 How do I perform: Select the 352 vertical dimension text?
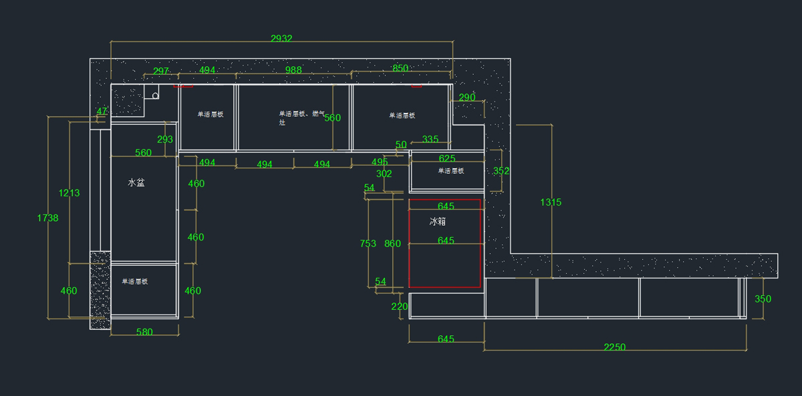click(501, 171)
